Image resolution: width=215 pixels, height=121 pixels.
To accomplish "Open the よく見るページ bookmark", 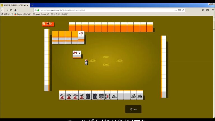I will tap(7, 14).
